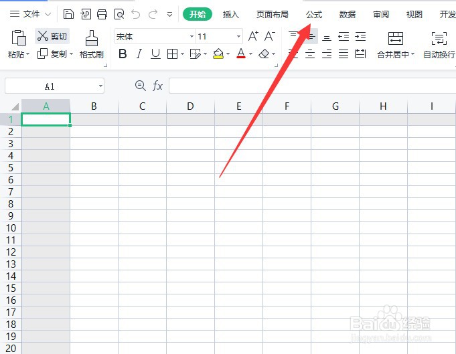Click the decrease indent icon

click(344, 37)
